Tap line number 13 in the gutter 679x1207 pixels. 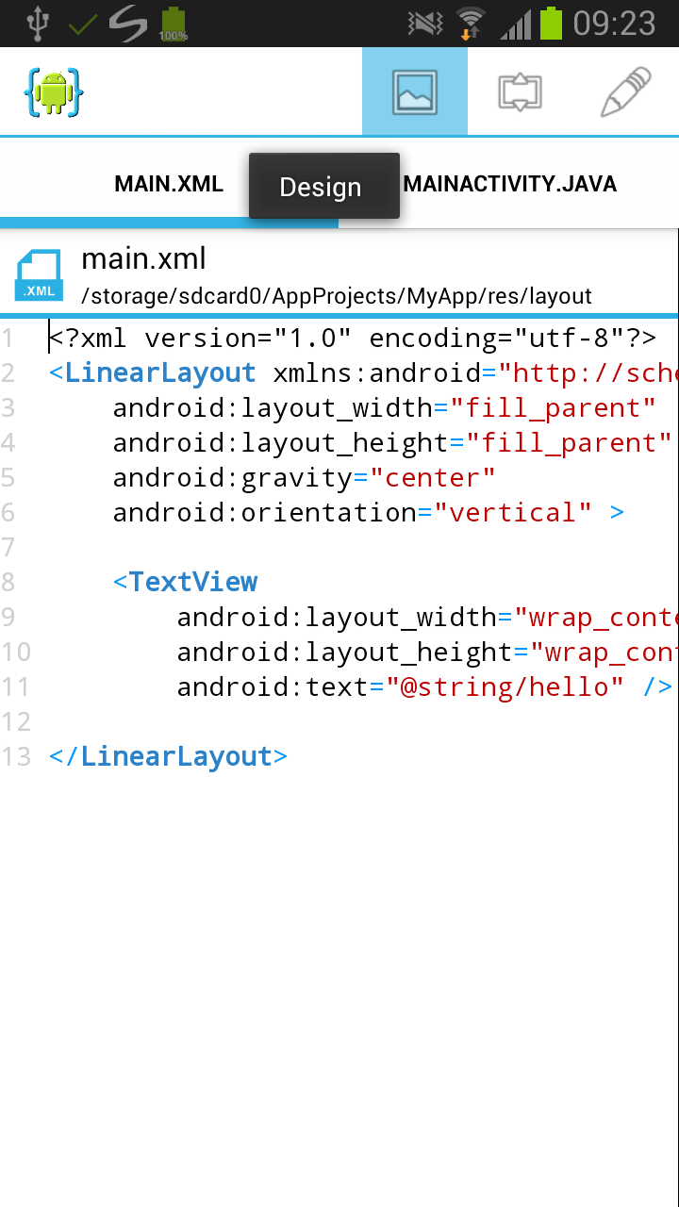tap(16, 756)
